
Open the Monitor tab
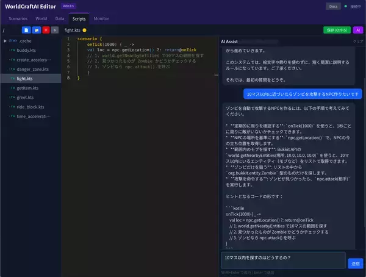coord(101,19)
